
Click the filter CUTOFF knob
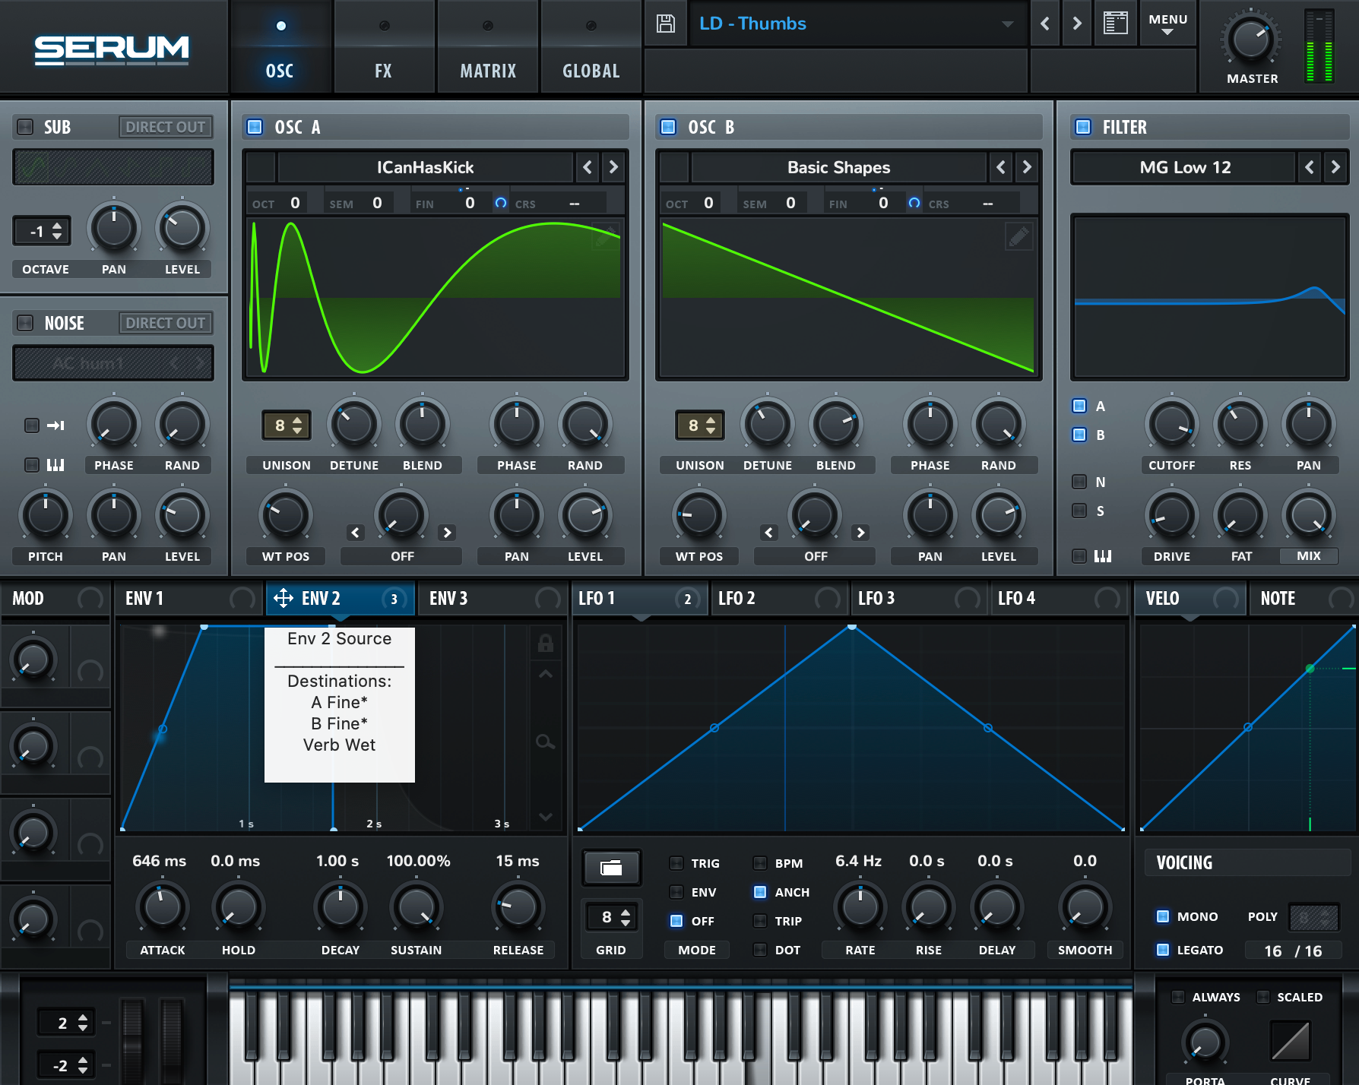pos(1171,424)
